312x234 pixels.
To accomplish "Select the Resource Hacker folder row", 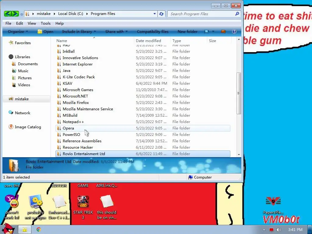I will [x=143, y=147].
